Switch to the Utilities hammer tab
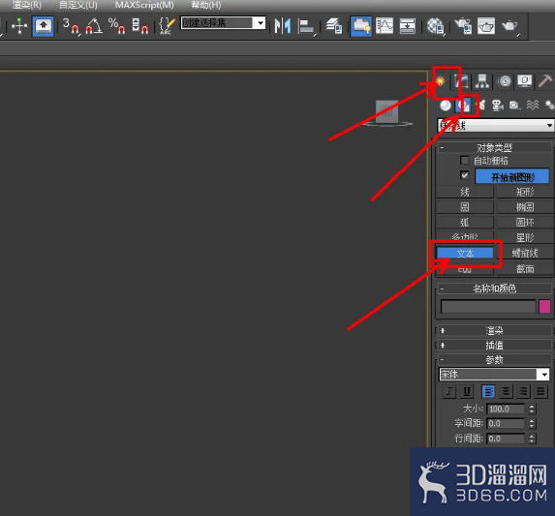555x516 pixels. click(x=545, y=81)
